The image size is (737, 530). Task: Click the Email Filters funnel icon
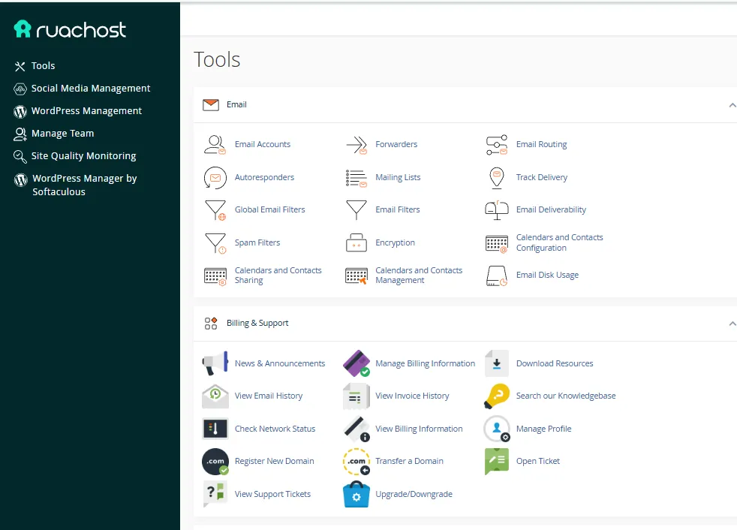(x=356, y=209)
